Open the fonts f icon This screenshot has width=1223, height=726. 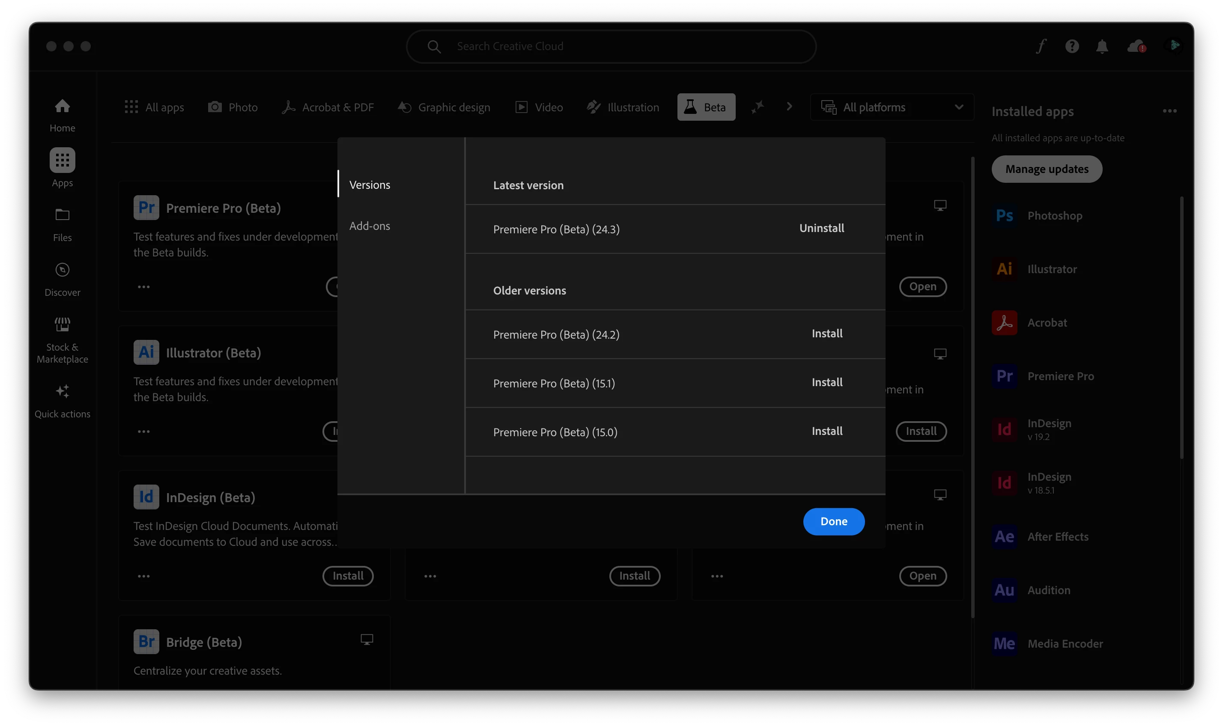point(1041,46)
